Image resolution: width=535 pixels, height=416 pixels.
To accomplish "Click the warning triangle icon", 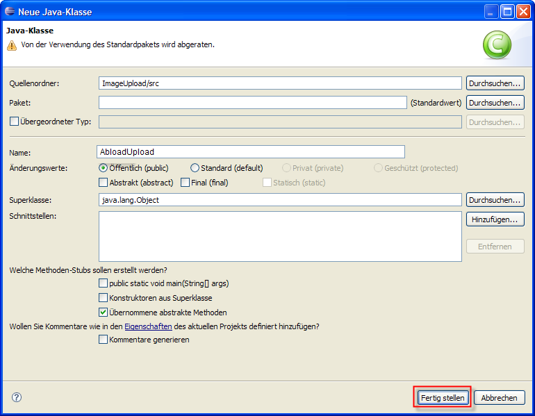I will (12, 45).
